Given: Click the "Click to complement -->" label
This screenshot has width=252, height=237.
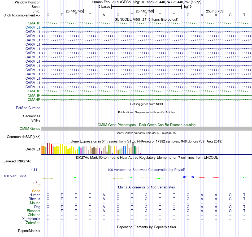Looking at the screenshot, I should point(22,15).
